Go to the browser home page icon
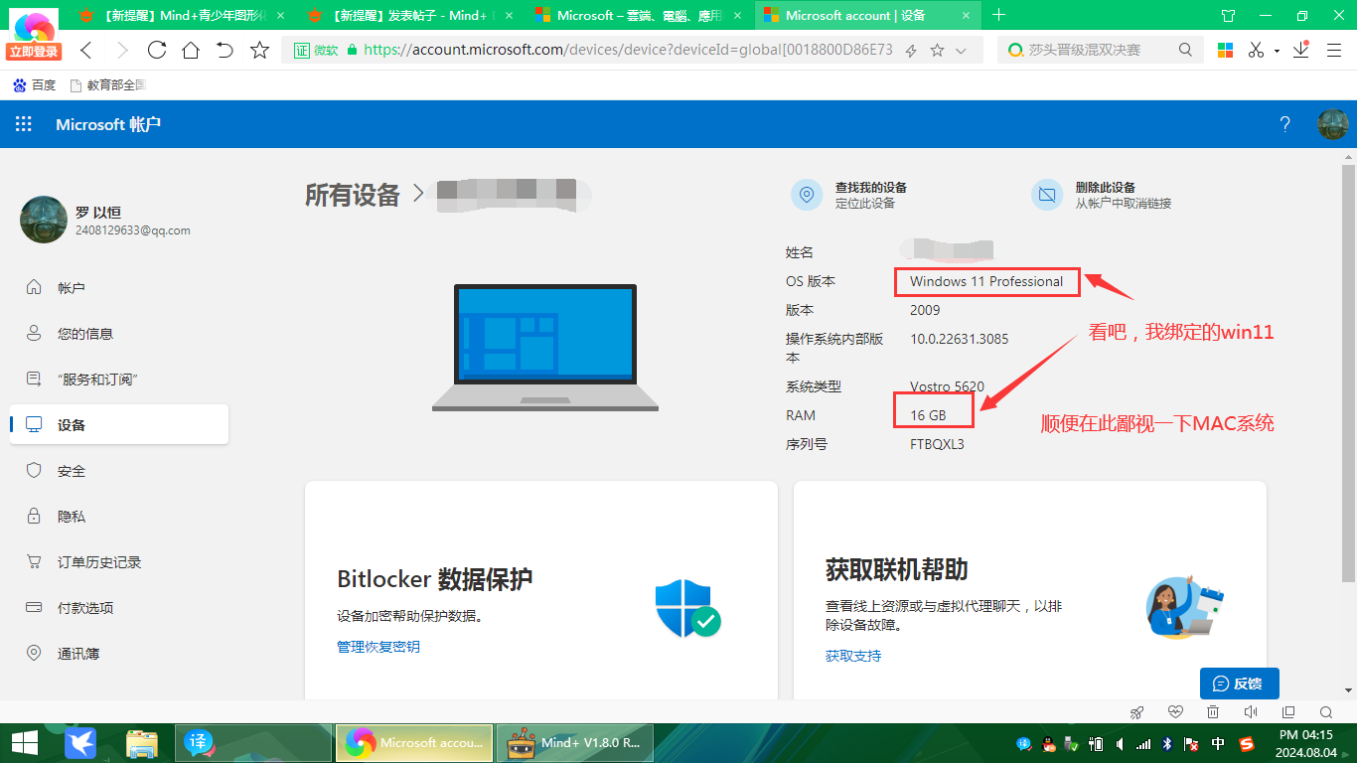 click(191, 50)
